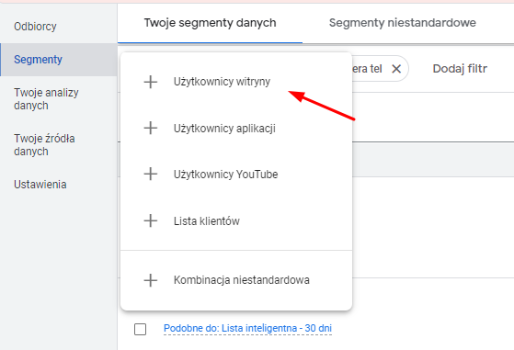The image size is (514, 350).
Task: Click the plus icon beside Użytkownicy YouTube
Action: [151, 174]
